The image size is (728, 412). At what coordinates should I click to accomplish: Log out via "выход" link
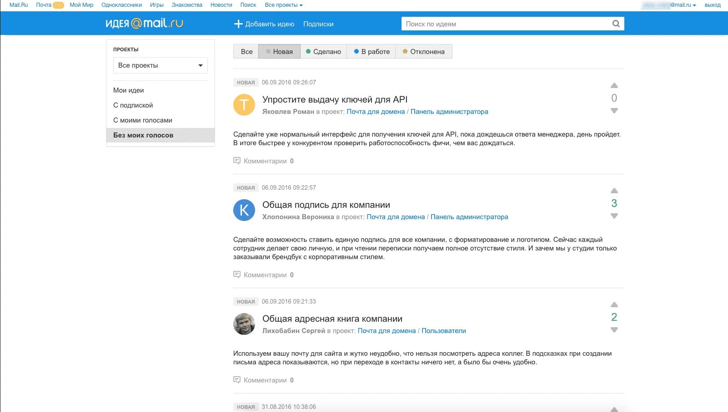(x=713, y=5)
